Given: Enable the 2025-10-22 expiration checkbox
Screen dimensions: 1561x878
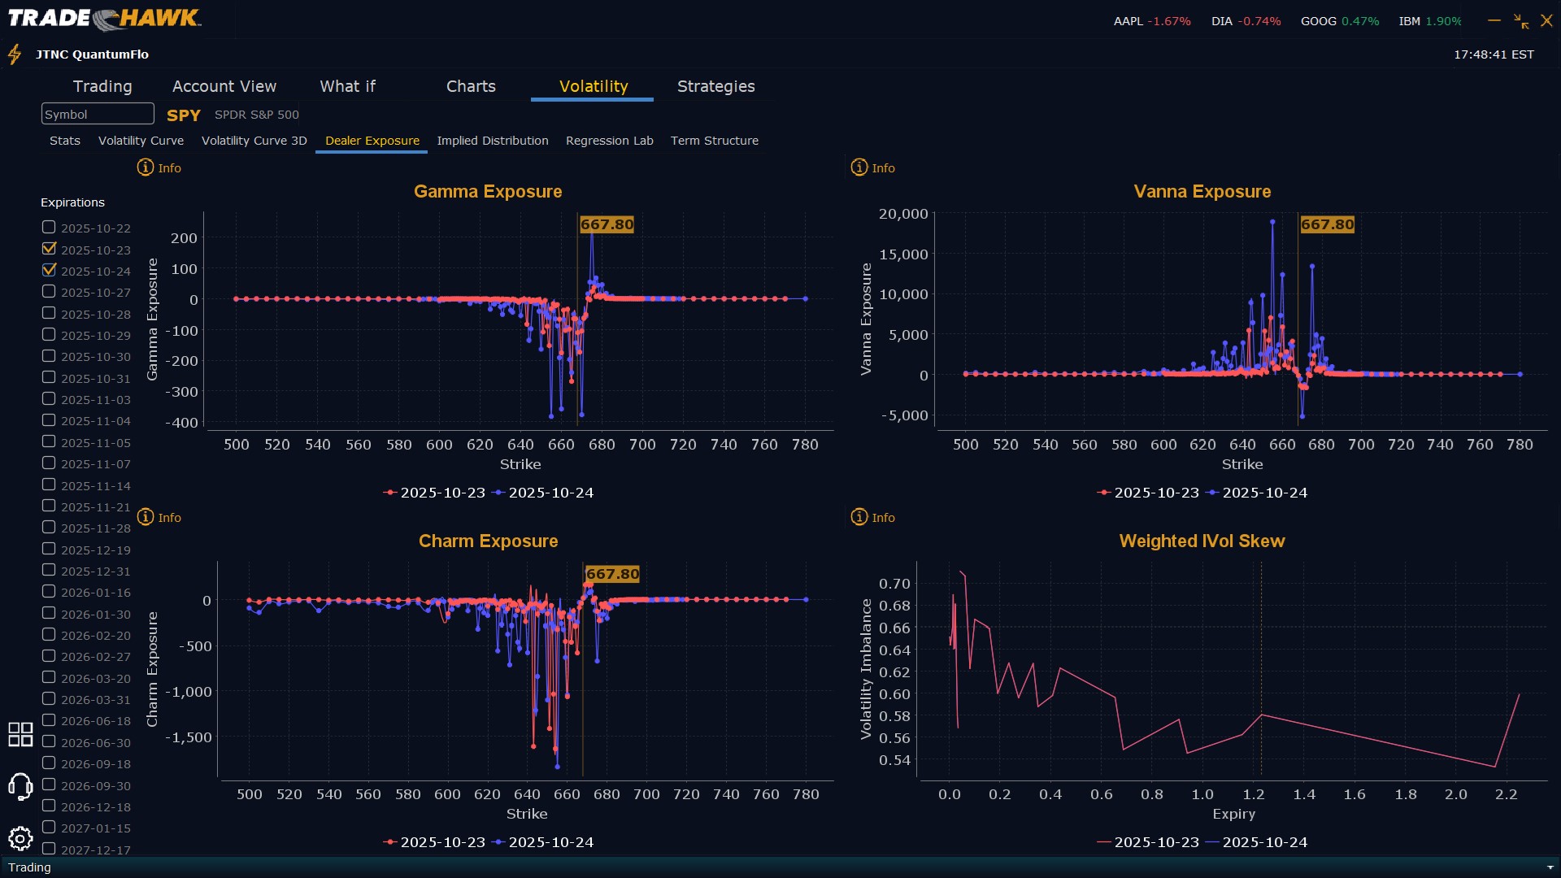Looking at the screenshot, I should 50,228.
